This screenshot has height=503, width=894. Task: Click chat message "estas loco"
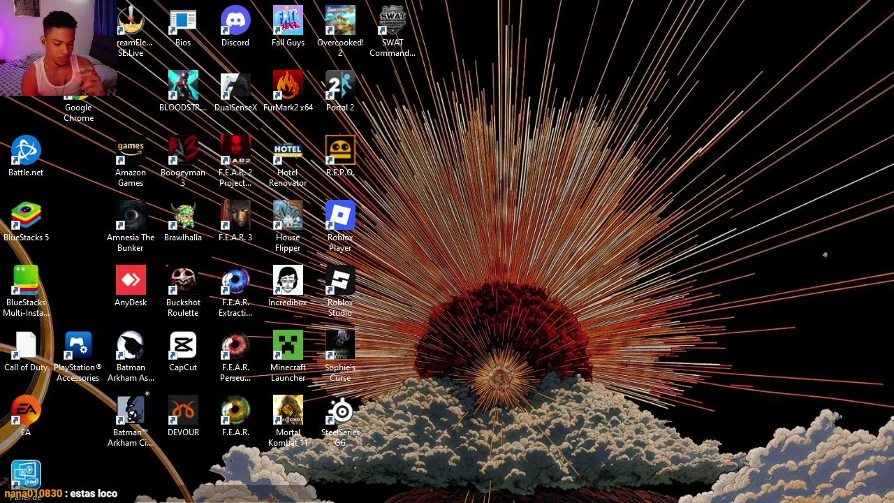click(x=94, y=494)
